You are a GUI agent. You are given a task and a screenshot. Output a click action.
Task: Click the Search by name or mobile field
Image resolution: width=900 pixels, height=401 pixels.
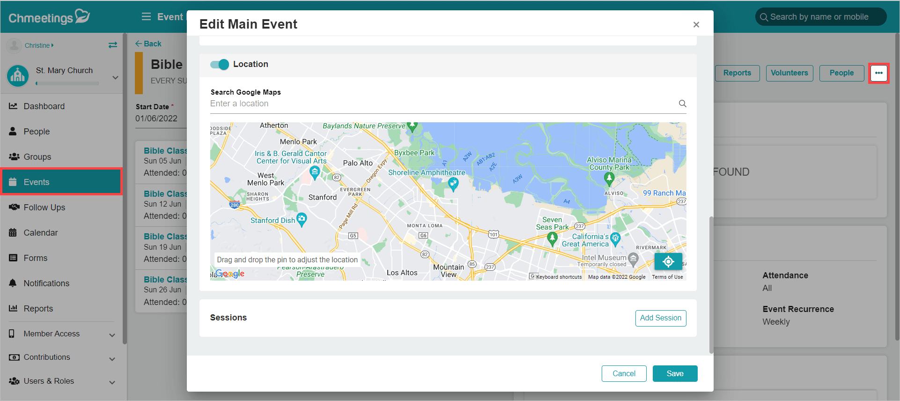pyautogui.click(x=820, y=17)
